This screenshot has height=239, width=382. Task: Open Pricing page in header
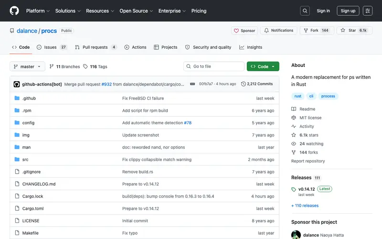pyautogui.click(x=199, y=11)
